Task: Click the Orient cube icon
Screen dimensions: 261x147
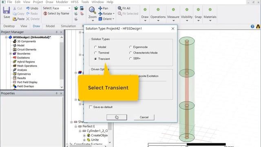Action: click(100, 19)
